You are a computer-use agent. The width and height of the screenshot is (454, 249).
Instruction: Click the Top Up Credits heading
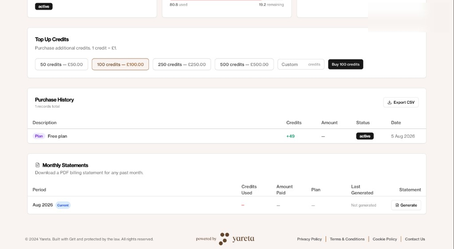pos(52,39)
